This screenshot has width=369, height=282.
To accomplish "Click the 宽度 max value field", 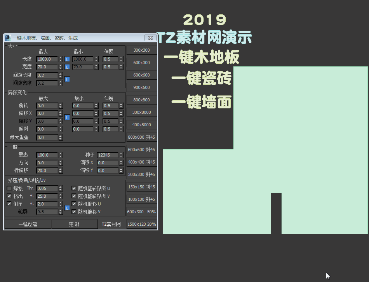I will coord(47,67).
